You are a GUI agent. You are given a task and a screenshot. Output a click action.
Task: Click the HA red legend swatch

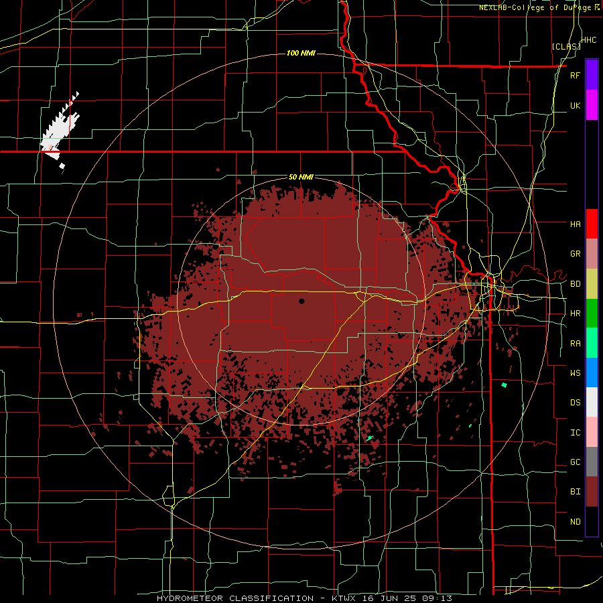pos(592,224)
